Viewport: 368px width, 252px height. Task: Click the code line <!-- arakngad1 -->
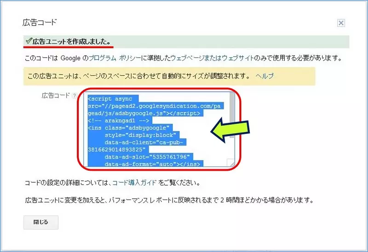coord(119,120)
